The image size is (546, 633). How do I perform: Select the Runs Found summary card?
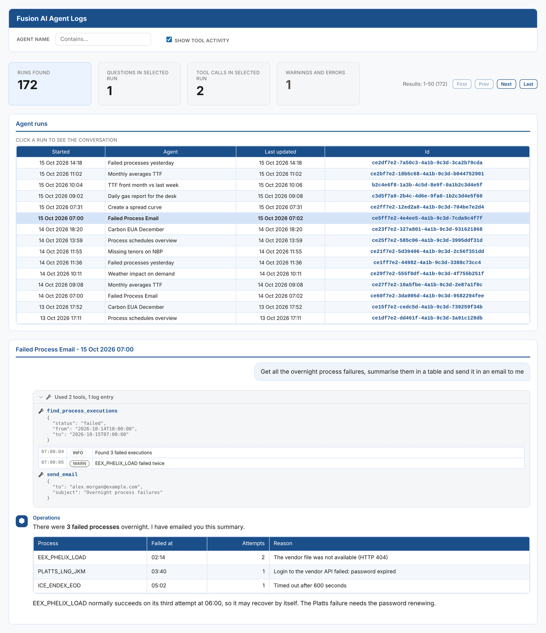coord(50,84)
